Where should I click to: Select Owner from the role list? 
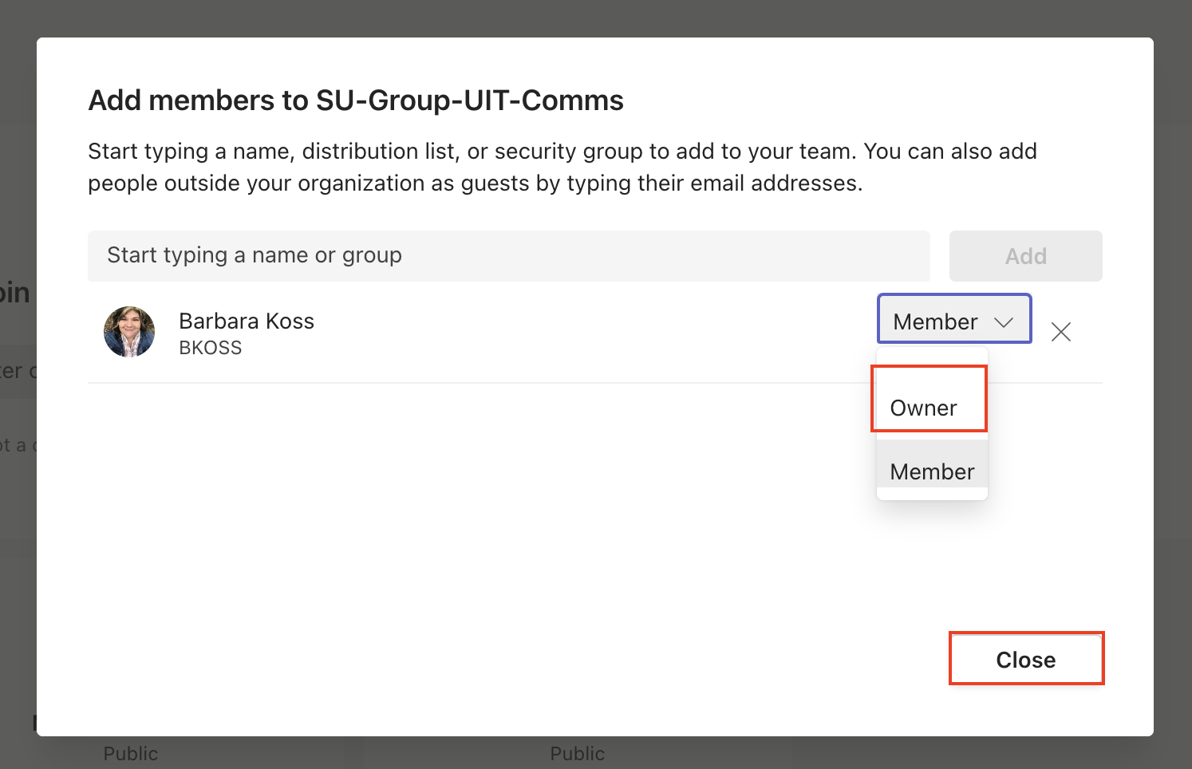[924, 408]
